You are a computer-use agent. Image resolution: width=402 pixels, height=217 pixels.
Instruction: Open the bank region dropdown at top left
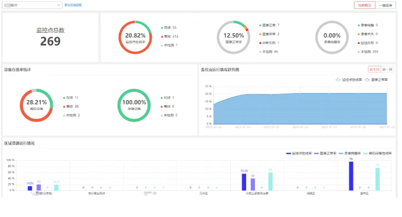pos(32,5)
